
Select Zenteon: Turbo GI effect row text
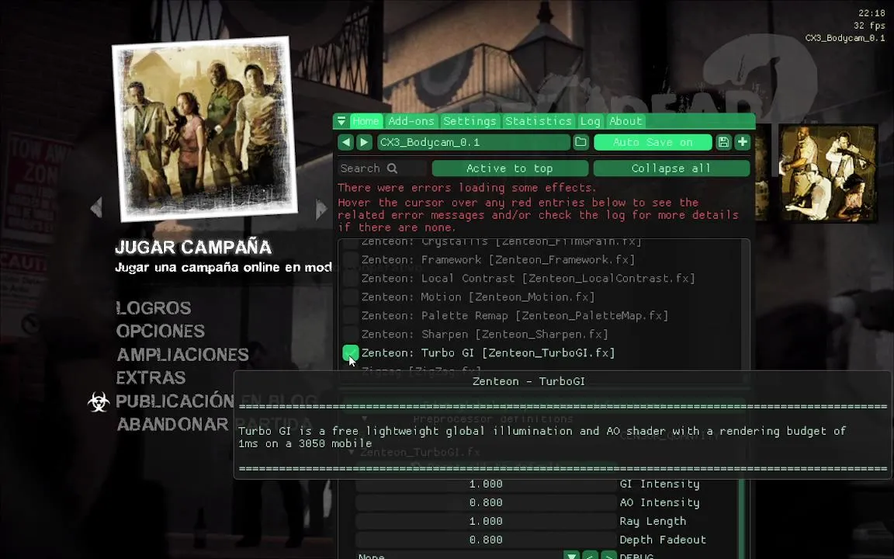488,353
